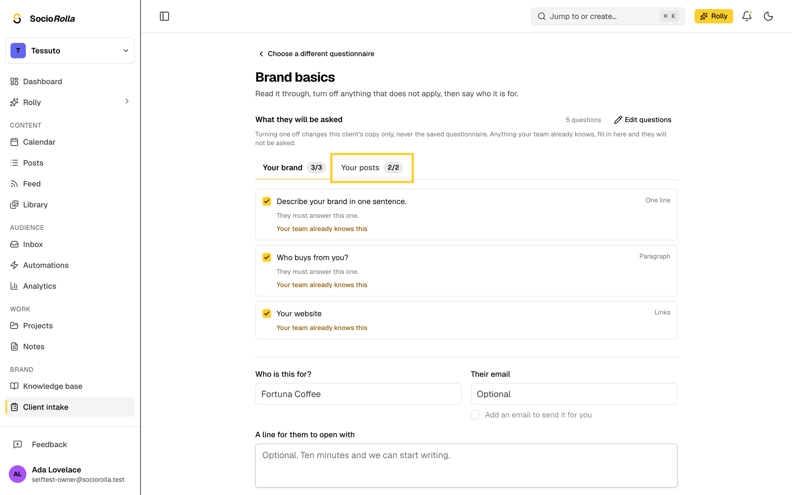The height and width of the screenshot is (495, 792).
Task: Click the Notes document icon
Action: tap(14, 346)
